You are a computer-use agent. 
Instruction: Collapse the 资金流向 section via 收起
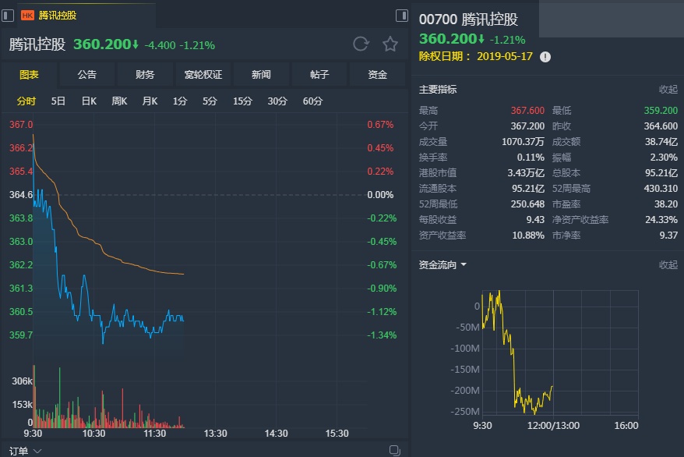[668, 265]
